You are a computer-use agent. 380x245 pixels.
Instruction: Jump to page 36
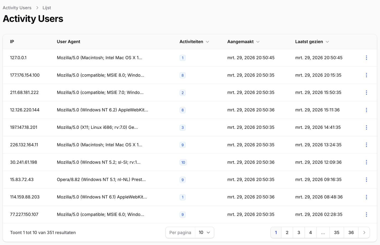351,233
